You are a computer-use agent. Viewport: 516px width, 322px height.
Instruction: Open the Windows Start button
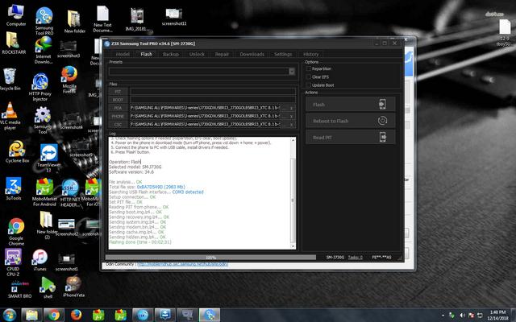coord(10,315)
